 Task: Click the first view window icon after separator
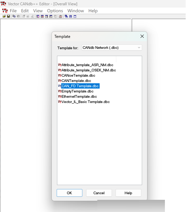point(38,16)
